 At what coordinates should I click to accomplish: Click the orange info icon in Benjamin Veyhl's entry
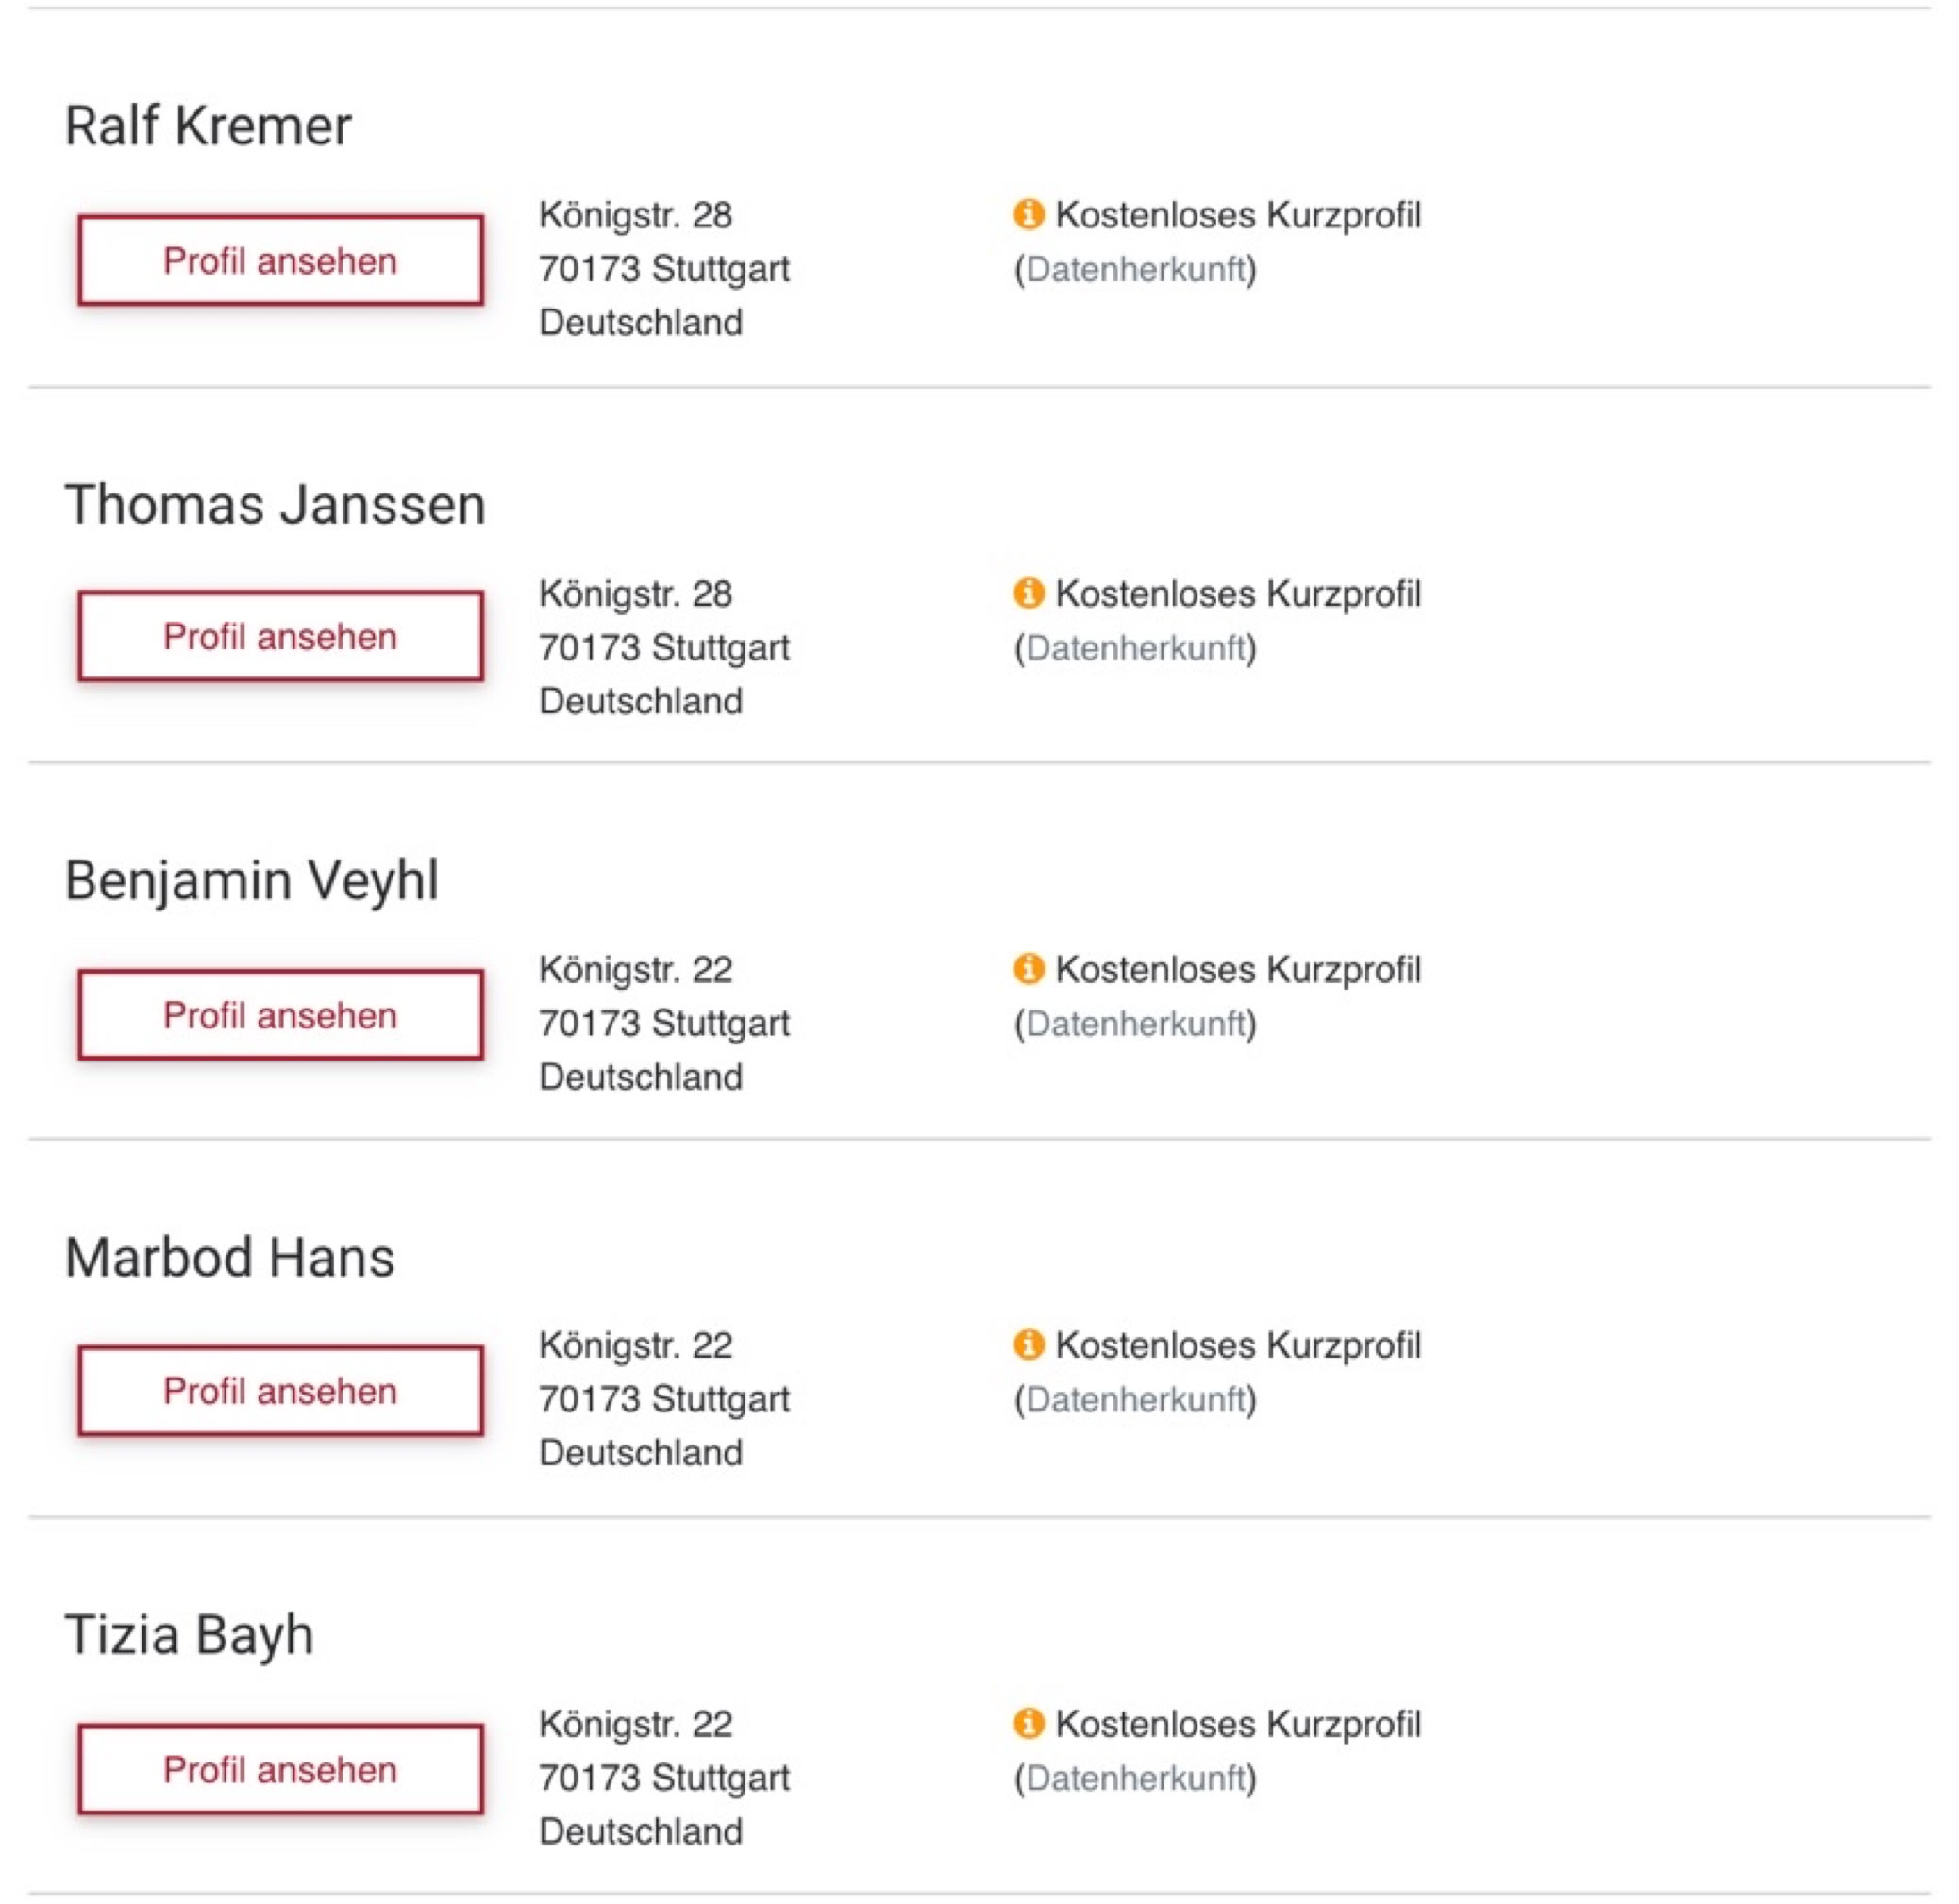tap(1028, 969)
